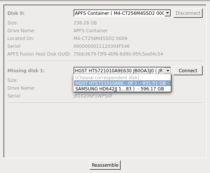Click the APFS Fusion Host Disk GUID value
The height and width of the screenshot is (173, 210).
coord(118,54)
